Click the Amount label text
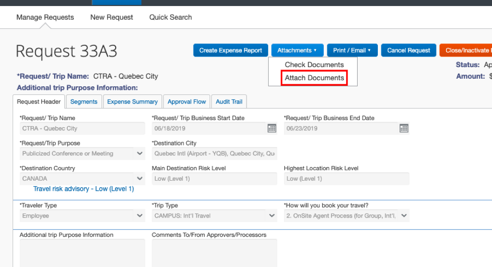 tap(470, 76)
